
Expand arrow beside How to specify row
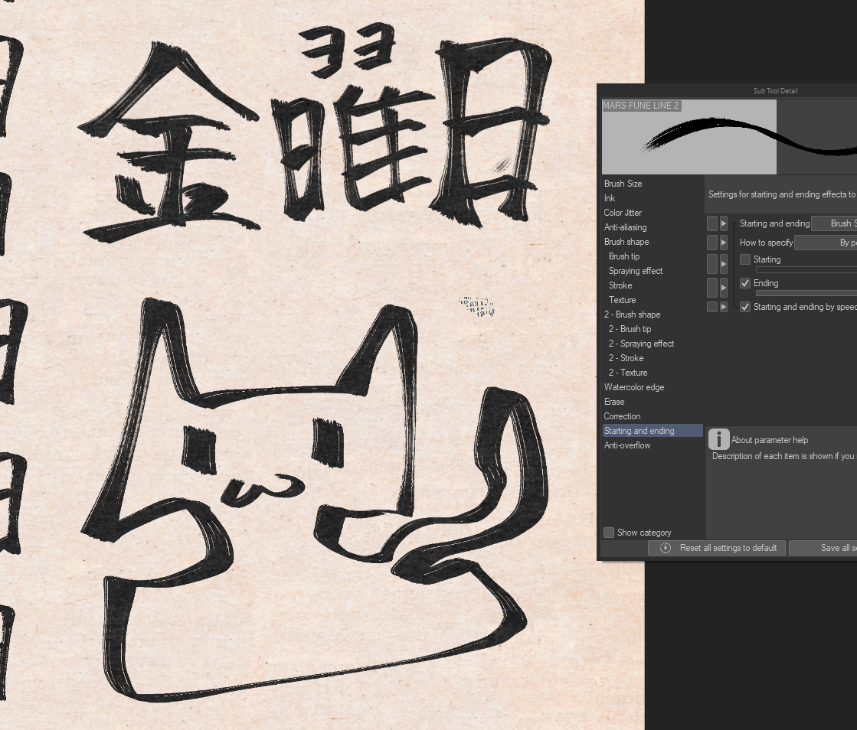coord(724,243)
